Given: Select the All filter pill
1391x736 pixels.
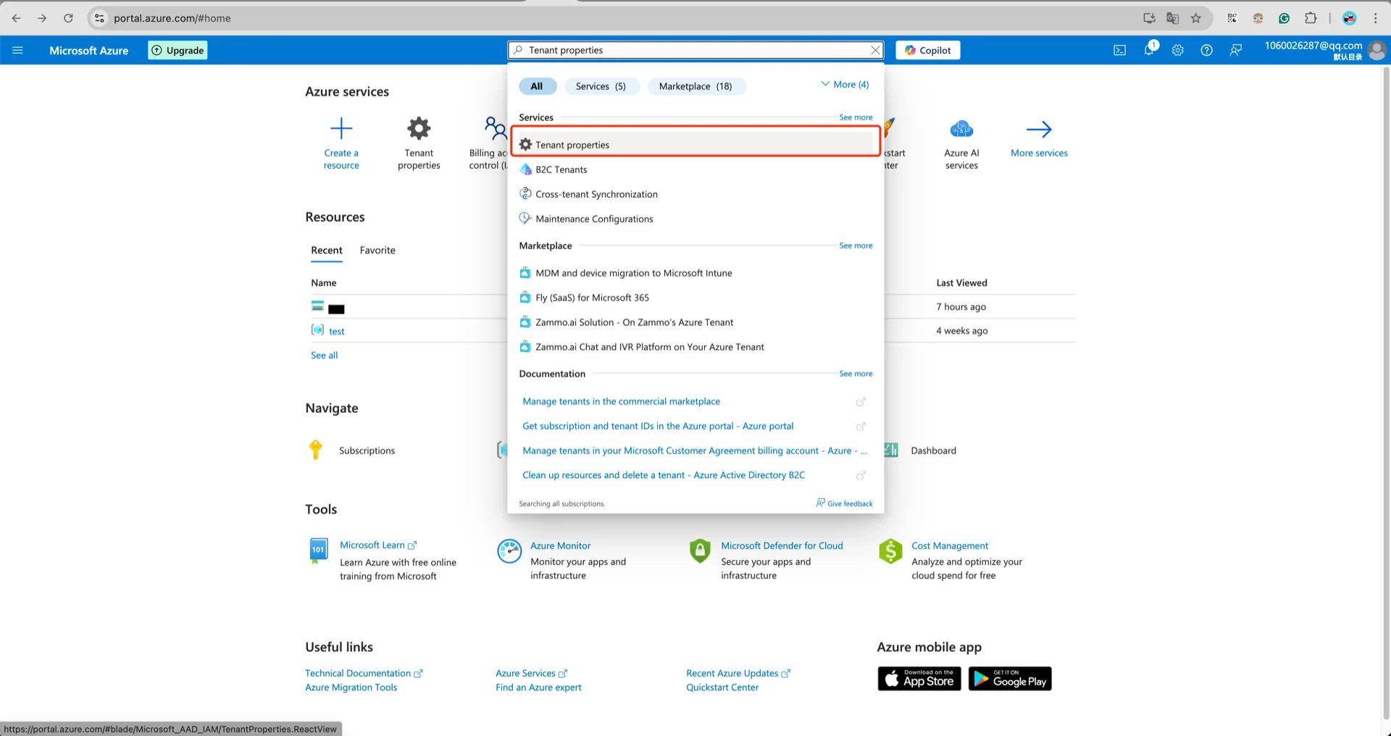Looking at the screenshot, I should tap(537, 86).
